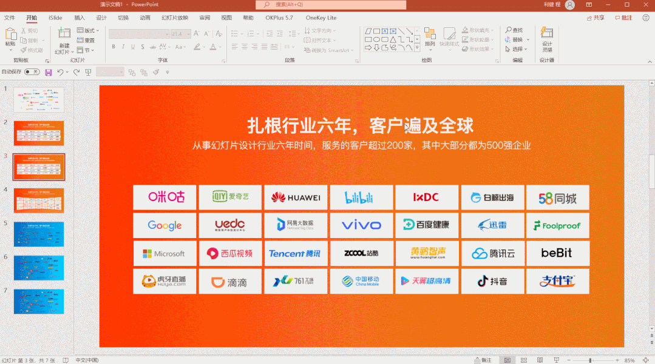Increase font size with the large A icon
This screenshot has width=655, height=364.
[x=196, y=33]
